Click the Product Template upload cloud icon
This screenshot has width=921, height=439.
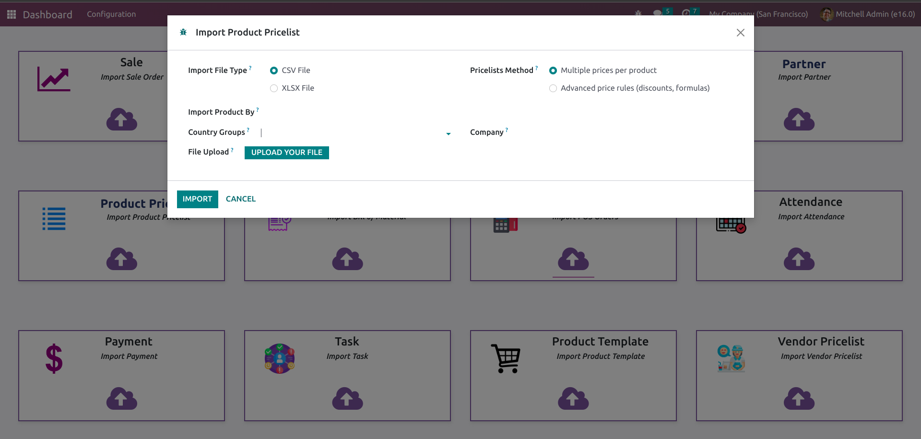pos(573,398)
